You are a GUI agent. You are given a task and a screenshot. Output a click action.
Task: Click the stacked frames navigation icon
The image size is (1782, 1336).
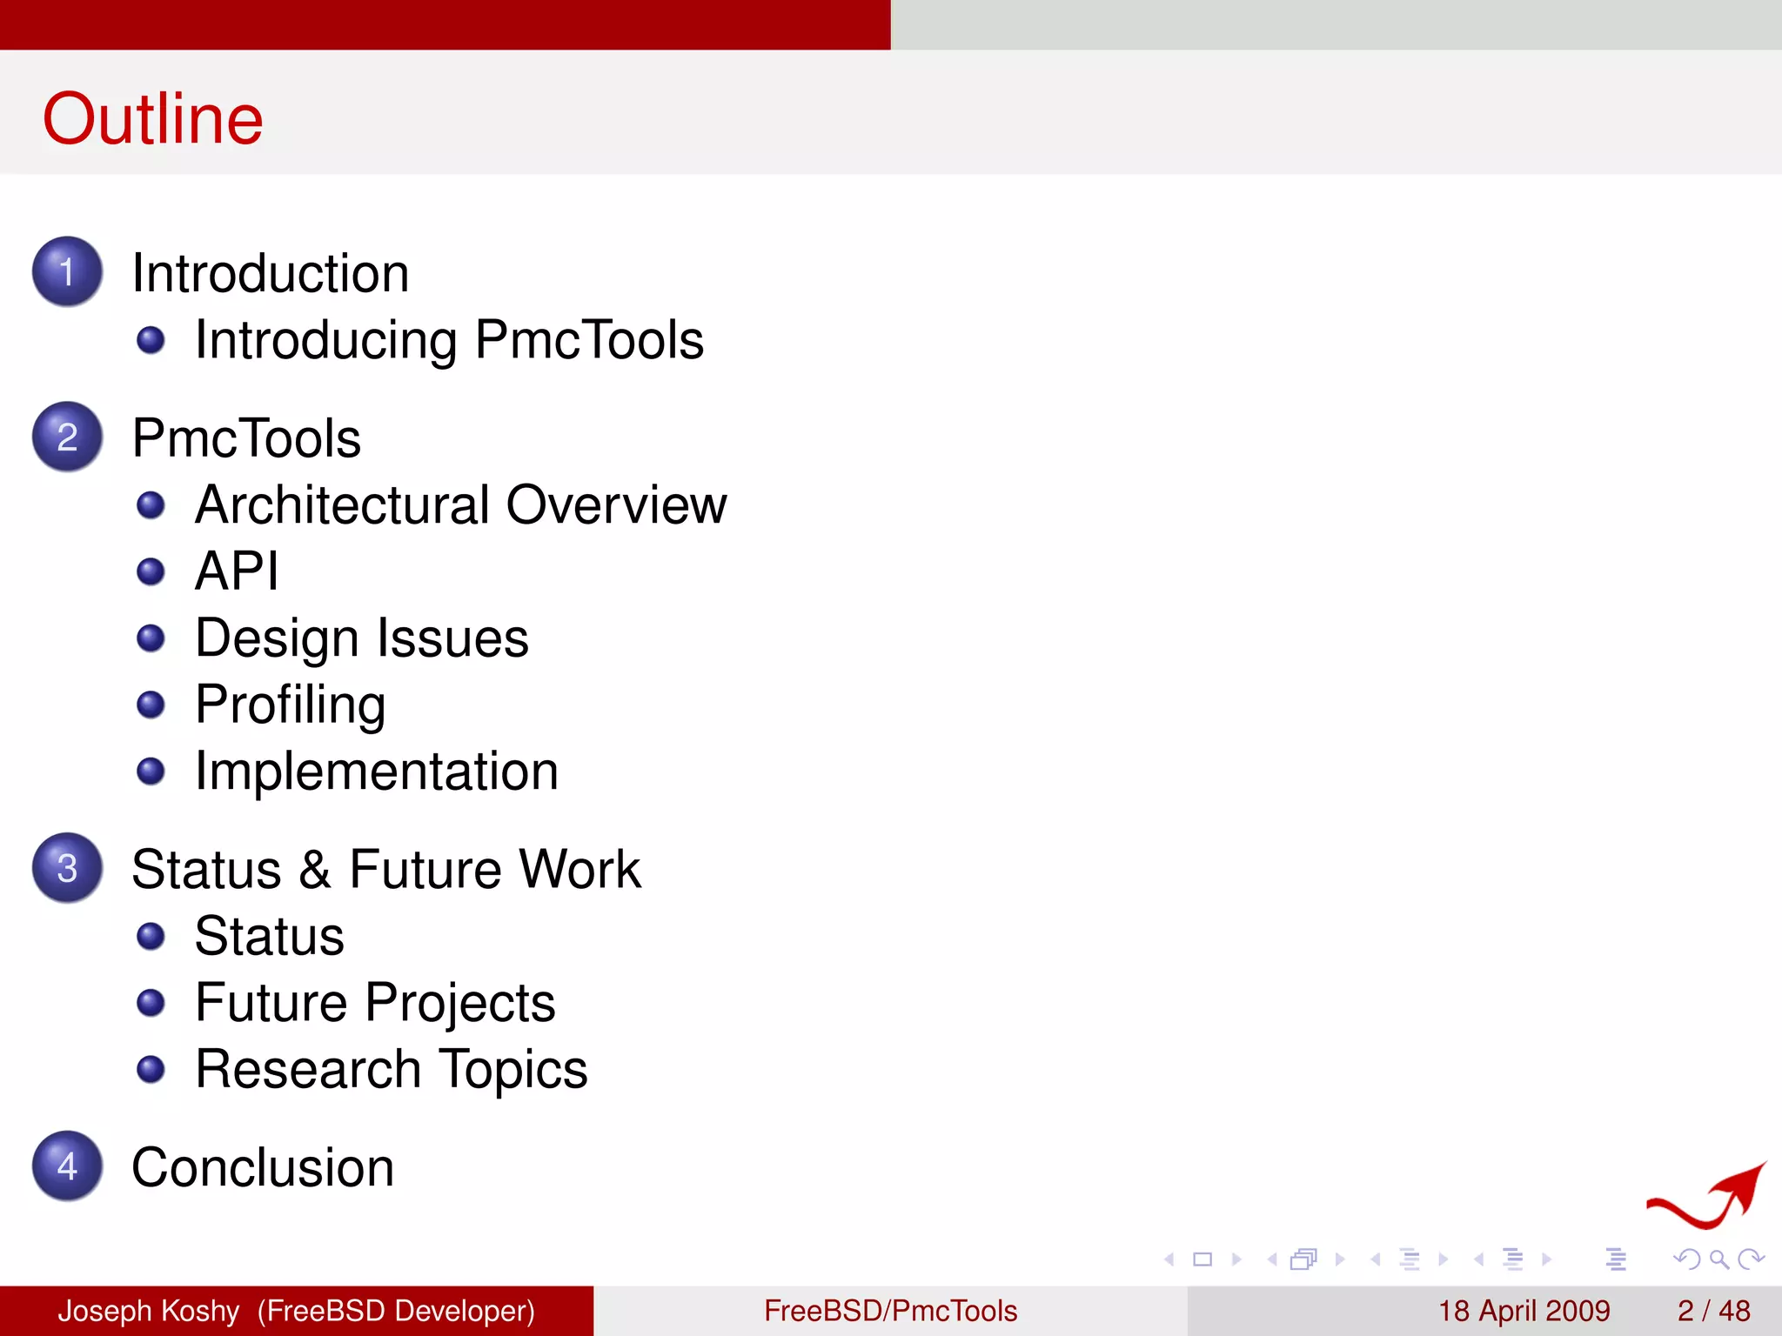pyautogui.click(x=1303, y=1259)
